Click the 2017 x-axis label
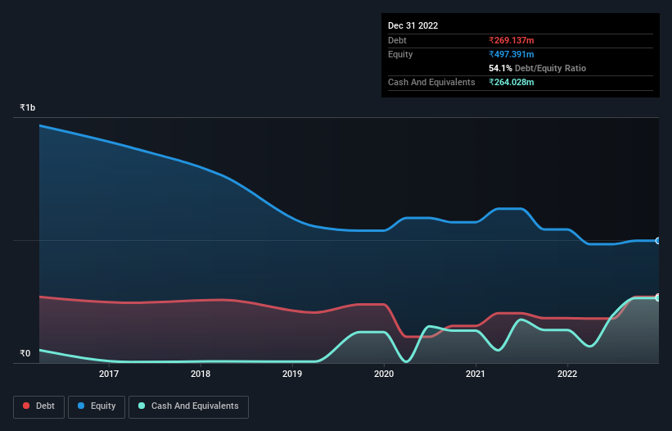 click(109, 374)
